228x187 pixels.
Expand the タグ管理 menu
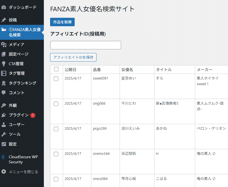coord(16,73)
